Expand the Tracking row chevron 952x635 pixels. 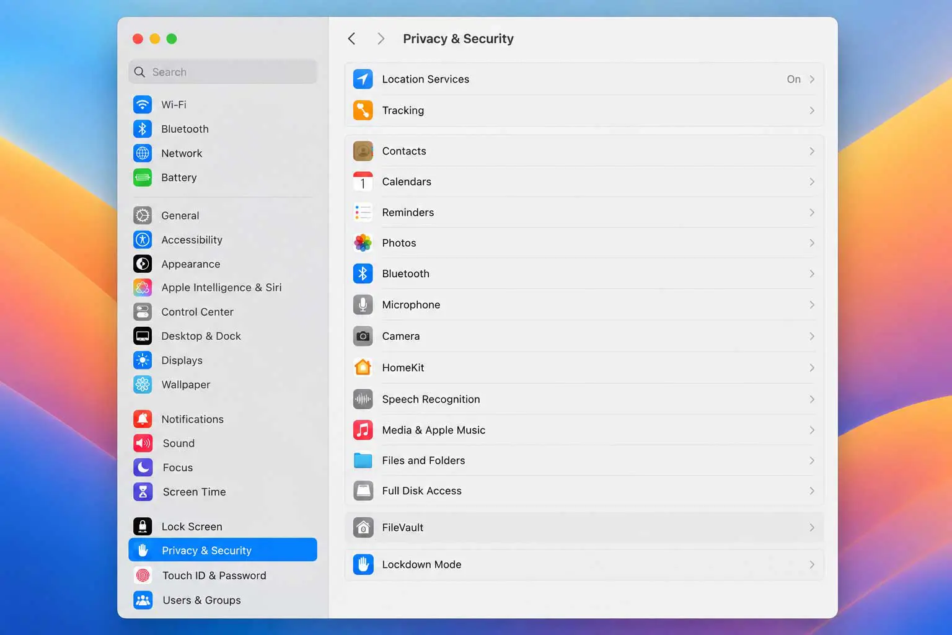tap(812, 110)
